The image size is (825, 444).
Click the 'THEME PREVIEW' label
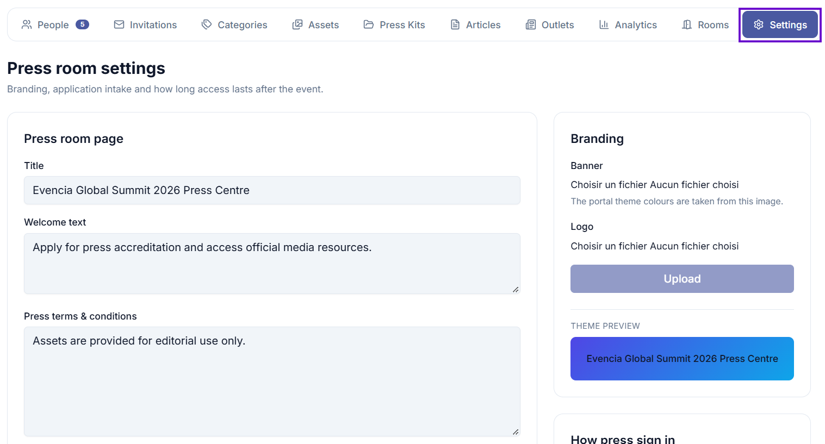[x=605, y=326]
